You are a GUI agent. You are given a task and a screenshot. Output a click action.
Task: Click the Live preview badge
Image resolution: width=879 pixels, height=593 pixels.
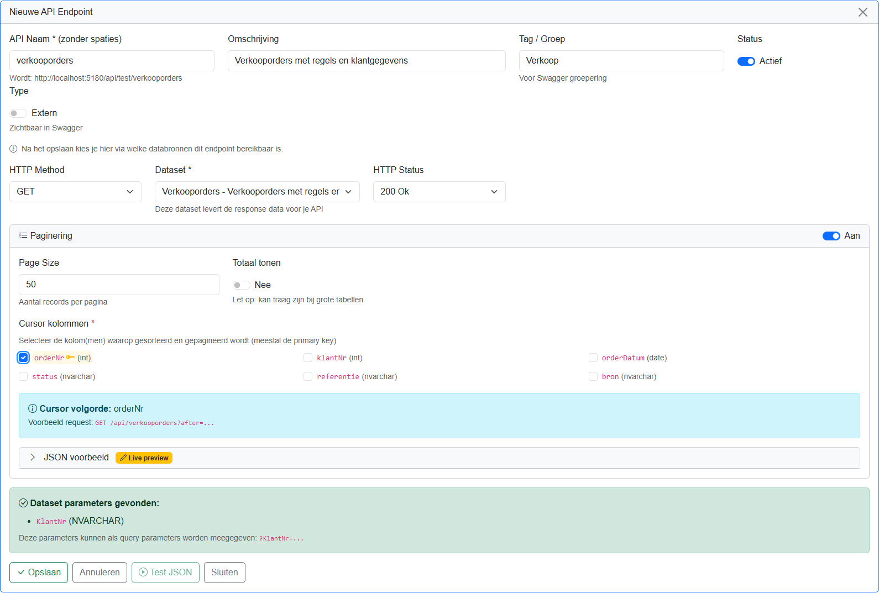click(144, 458)
